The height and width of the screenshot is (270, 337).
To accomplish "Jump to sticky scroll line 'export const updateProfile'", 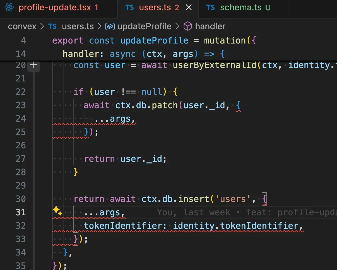I will point(154,41).
